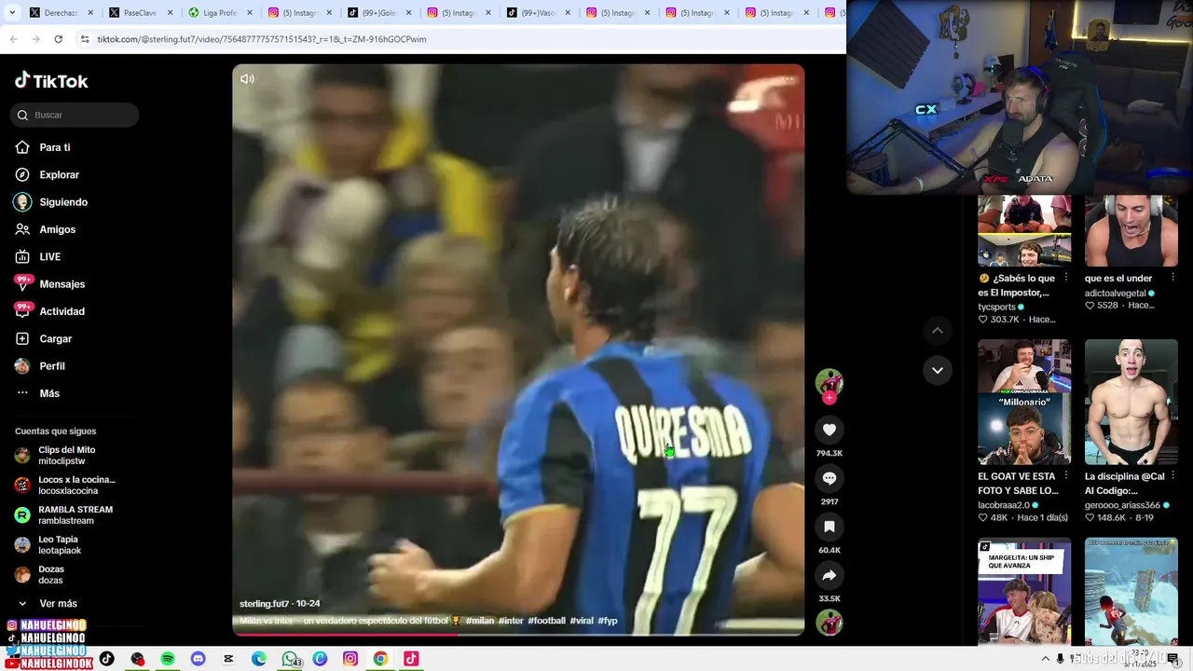Open WhatsApp from the taskbar
This screenshot has height=671, width=1193.
coord(290,659)
